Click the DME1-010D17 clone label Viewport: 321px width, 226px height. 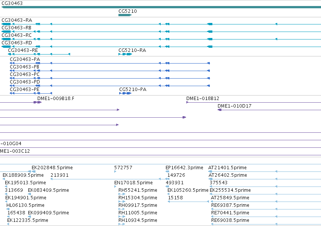pos(234,106)
